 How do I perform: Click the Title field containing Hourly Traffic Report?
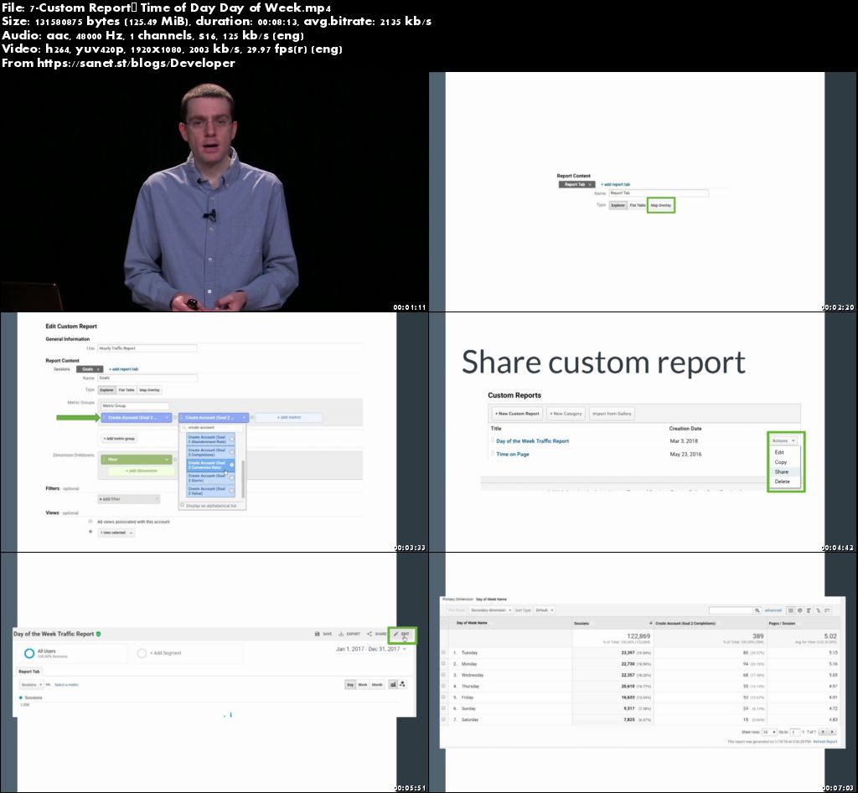[147, 348]
